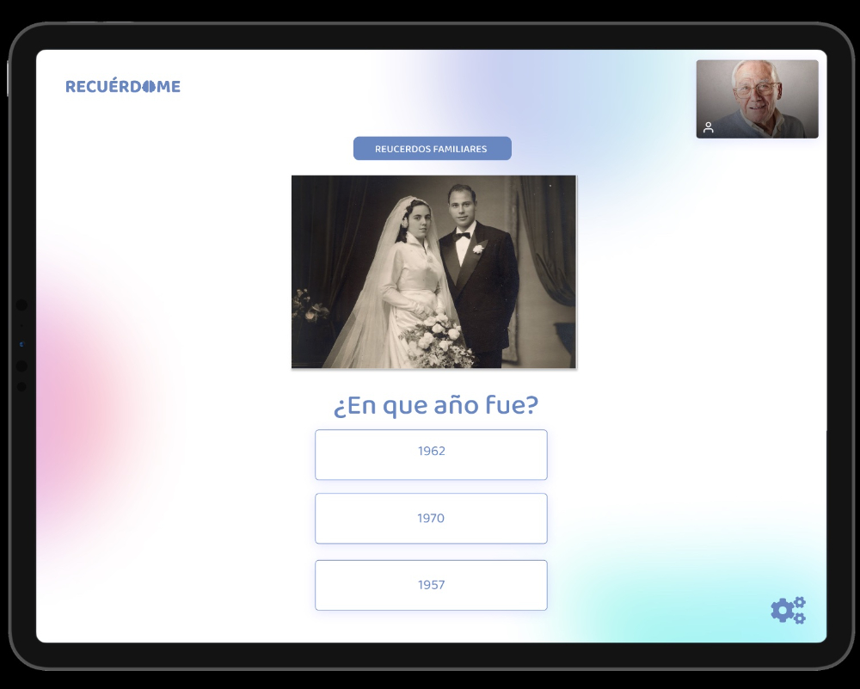
Task: Pick 1957 as the answer
Action: (431, 585)
